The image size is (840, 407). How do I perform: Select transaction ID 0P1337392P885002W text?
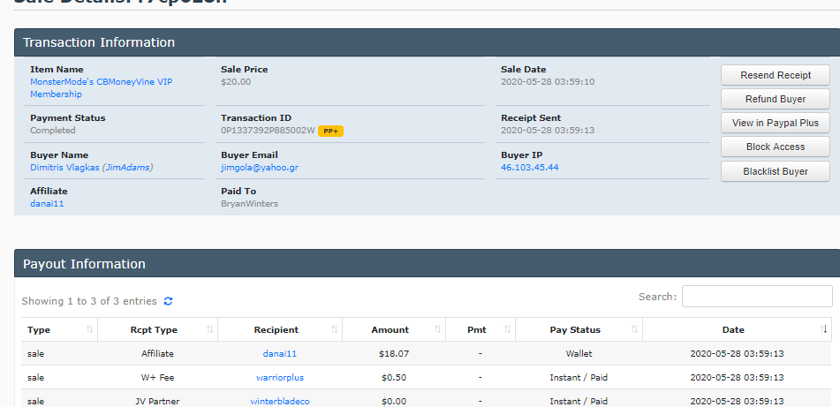[x=268, y=130]
